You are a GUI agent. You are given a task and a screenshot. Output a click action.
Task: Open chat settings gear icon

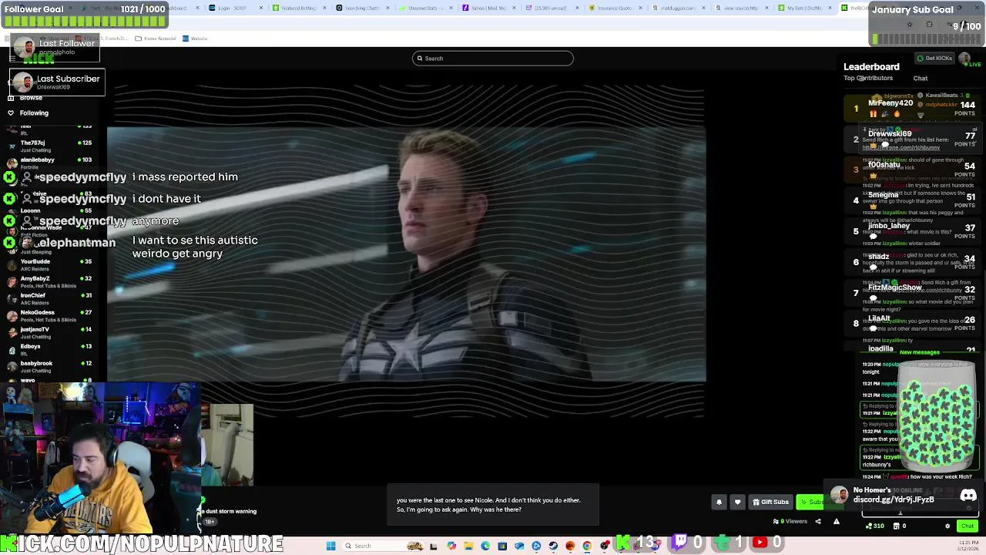pos(947,526)
